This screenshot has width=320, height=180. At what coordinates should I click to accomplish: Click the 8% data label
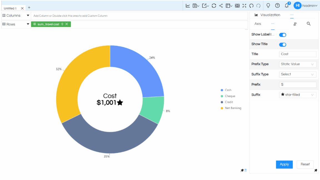pos(168,111)
